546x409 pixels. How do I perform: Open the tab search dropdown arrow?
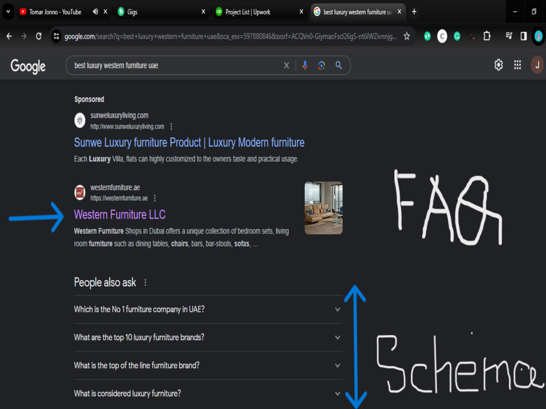point(8,11)
